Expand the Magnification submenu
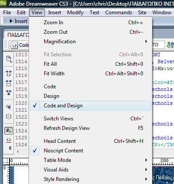This screenshot has height=184, width=174. click(x=90, y=42)
